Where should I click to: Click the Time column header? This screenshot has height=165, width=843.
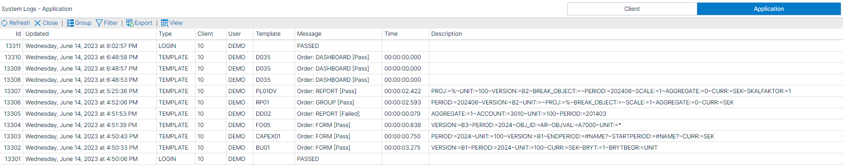point(391,34)
